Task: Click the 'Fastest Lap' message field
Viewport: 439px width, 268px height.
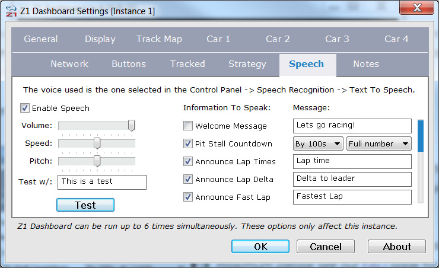Action: pyautogui.click(x=352, y=197)
